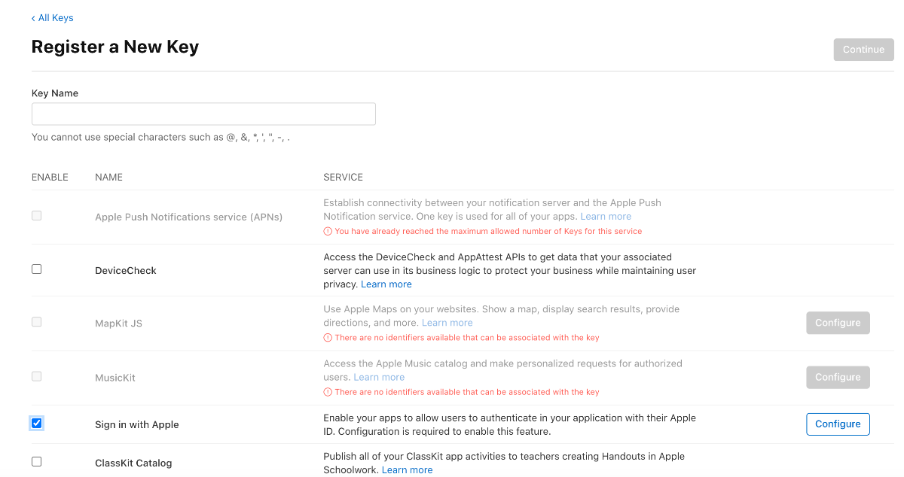This screenshot has height=477, width=904.
Task: Click the Sign in with Apple name
Action: [x=137, y=424]
